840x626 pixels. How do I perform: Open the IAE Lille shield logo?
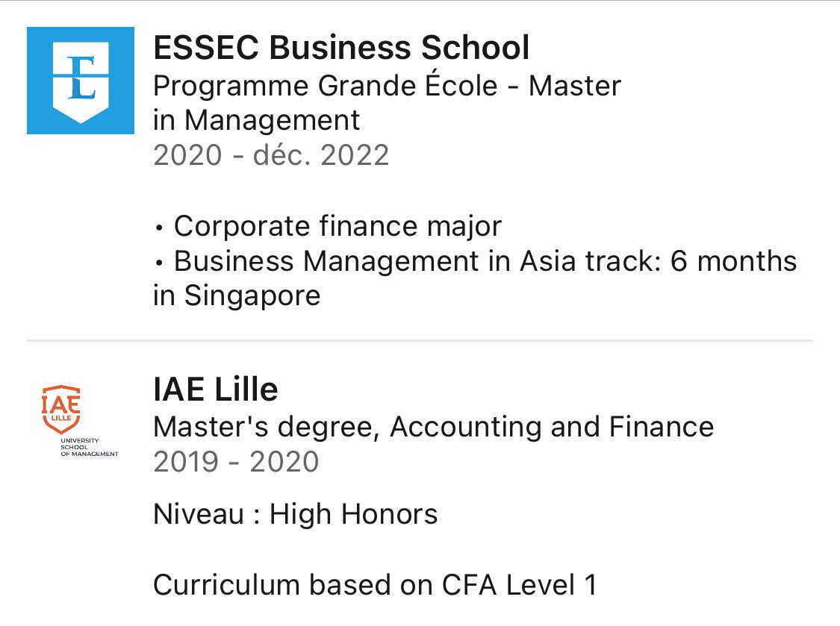62,409
